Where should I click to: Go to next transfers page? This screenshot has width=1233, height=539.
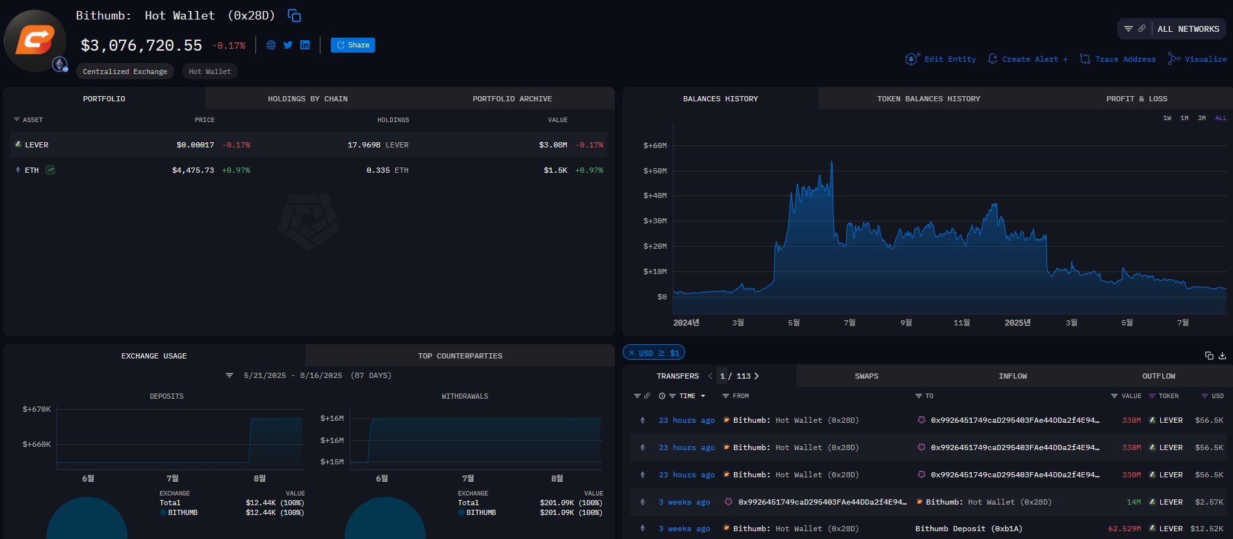point(757,376)
